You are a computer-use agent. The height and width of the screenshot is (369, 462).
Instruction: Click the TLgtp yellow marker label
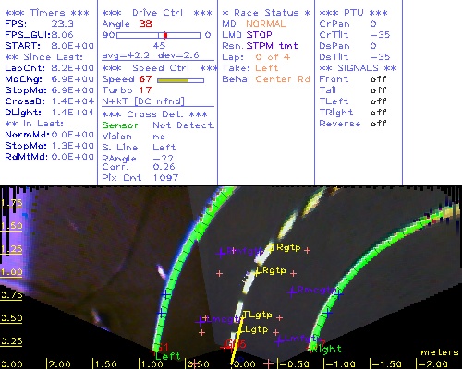[x=257, y=315]
